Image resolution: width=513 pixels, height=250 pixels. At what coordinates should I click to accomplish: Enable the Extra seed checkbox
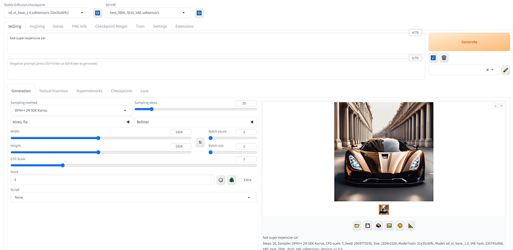[x=240, y=180]
